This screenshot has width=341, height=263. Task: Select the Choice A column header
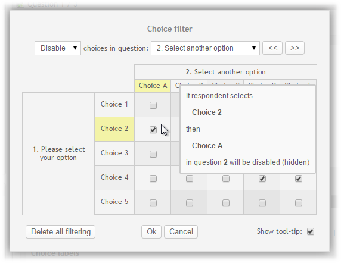[x=153, y=86]
